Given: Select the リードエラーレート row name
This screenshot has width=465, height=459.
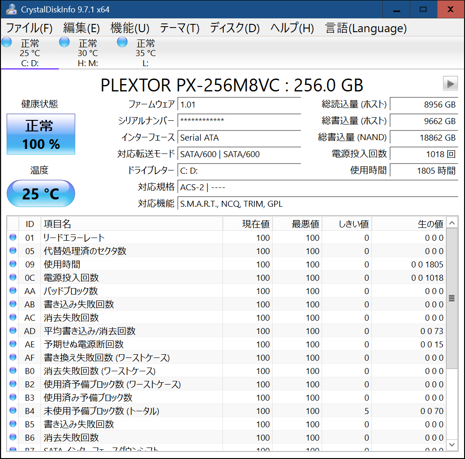Looking at the screenshot, I should tap(74, 238).
